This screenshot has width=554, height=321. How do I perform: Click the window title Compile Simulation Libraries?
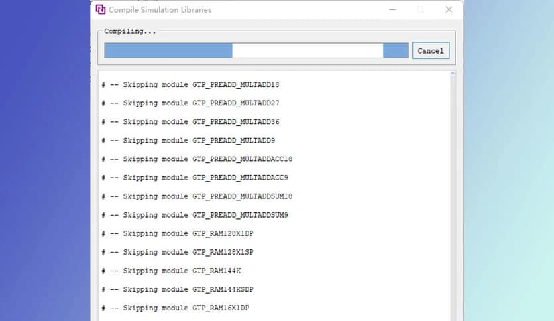pos(160,10)
